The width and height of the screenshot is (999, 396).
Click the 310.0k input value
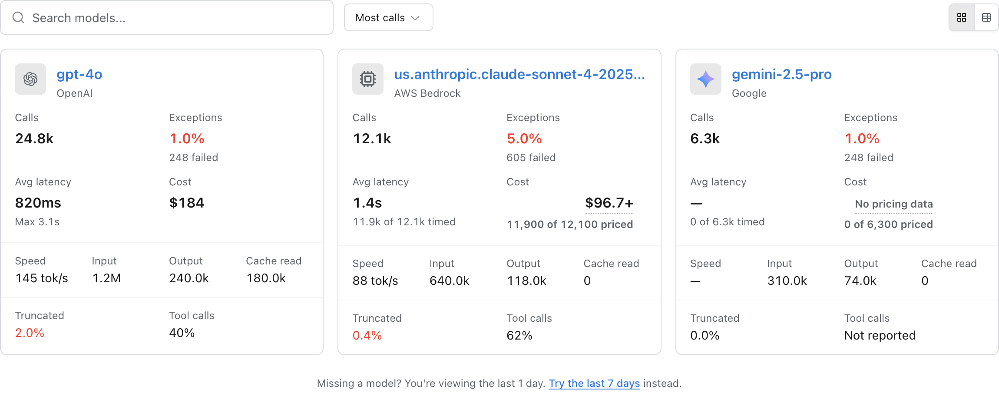click(x=787, y=281)
